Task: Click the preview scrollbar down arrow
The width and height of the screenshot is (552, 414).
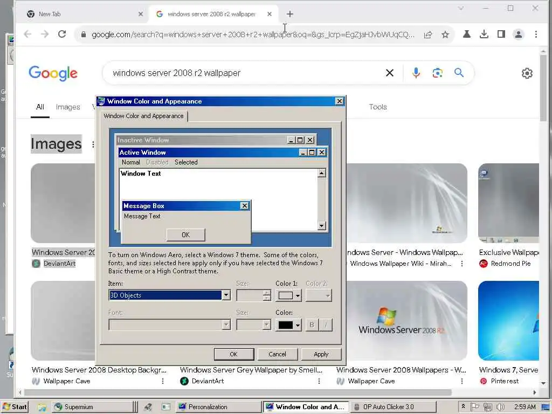Action: coord(322,226)
